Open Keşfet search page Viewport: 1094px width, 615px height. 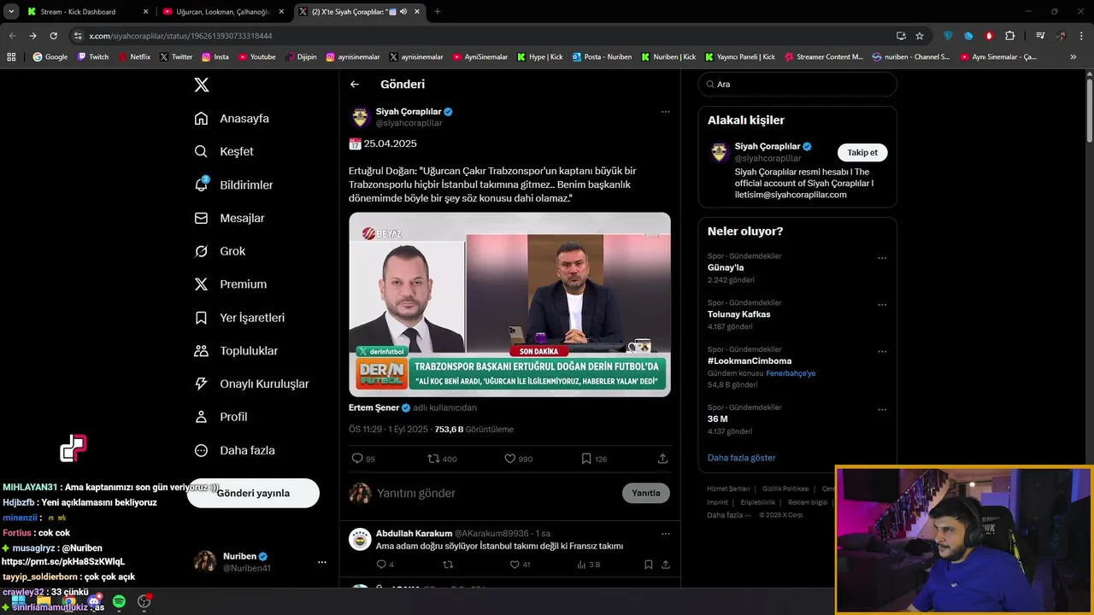224,151
